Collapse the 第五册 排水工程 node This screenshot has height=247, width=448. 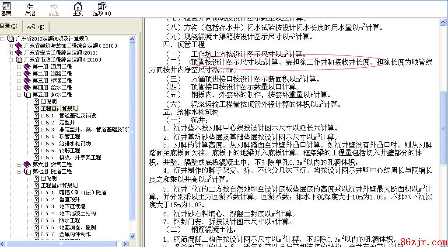click(19, 95)
